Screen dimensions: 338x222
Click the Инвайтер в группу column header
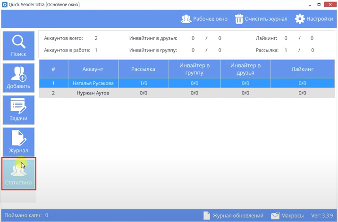tap(194, 69)
